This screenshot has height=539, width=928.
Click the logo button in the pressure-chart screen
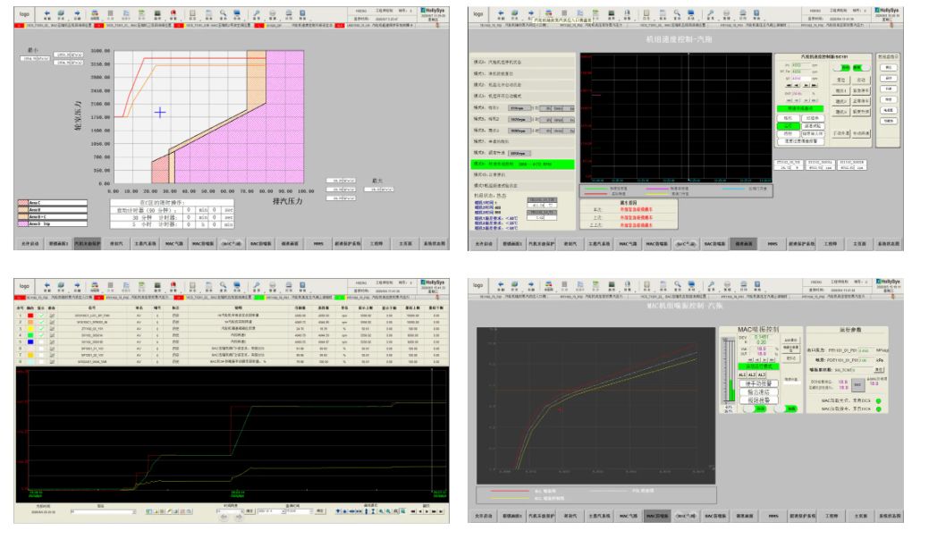coord(24,13)
